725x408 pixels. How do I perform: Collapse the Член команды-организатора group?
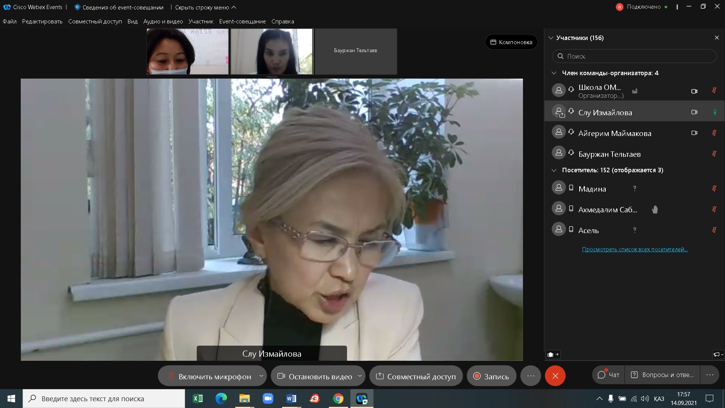point(554,73)
